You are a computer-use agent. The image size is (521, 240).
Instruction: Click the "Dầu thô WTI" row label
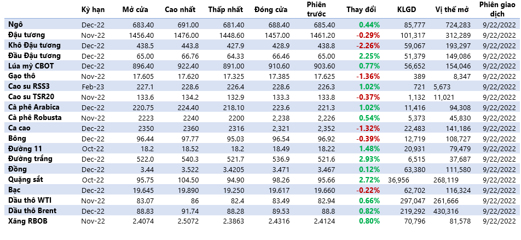pos(28,200)
